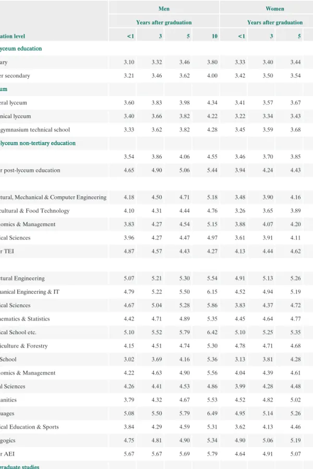
Task: Click the 'gymnasium technical school' row label
Action: [x=35, y=130]
